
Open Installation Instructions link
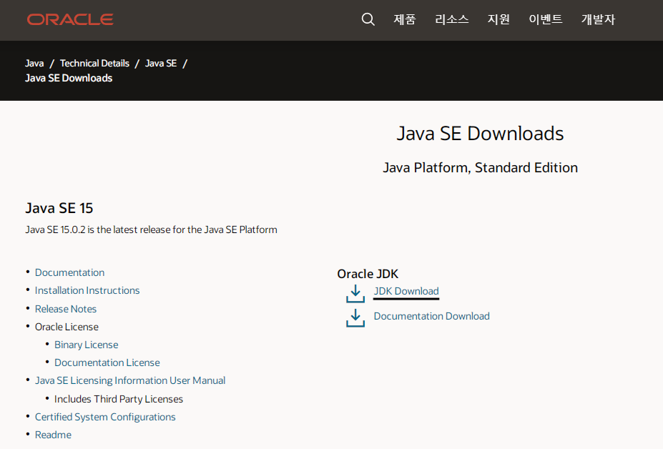pos(87,290)
